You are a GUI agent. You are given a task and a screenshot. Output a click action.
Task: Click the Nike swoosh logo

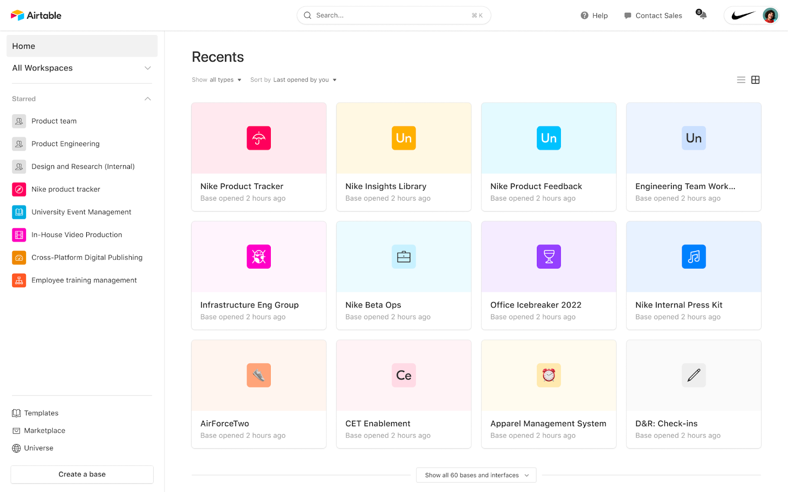tap(743, 15)
